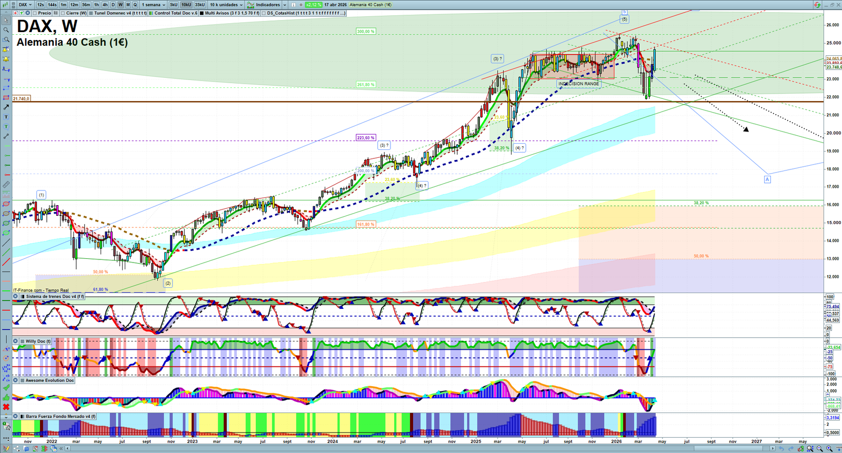Image resolution: width=842 pixels, height=453 pixels.
Task: Switch to the 4h timeframe
Action: (x=105, y=5)
